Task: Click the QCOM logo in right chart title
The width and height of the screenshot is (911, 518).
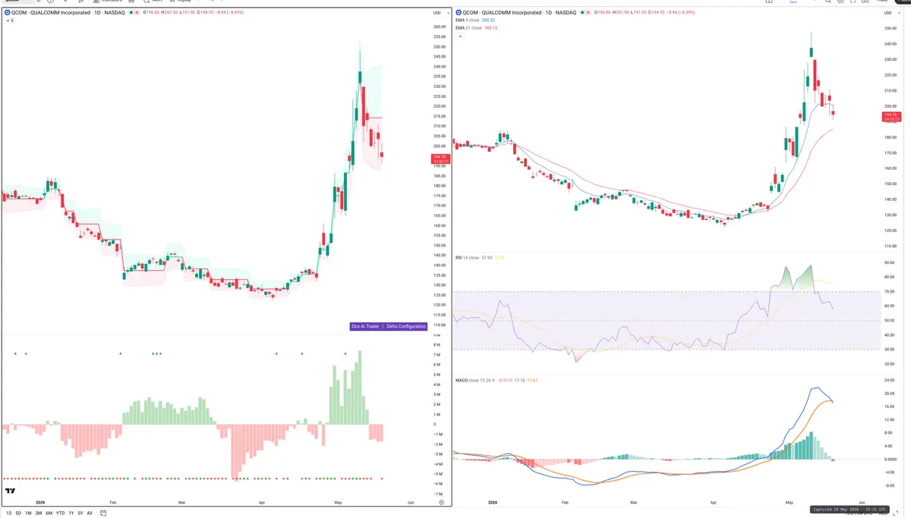Action: point(459,13)
